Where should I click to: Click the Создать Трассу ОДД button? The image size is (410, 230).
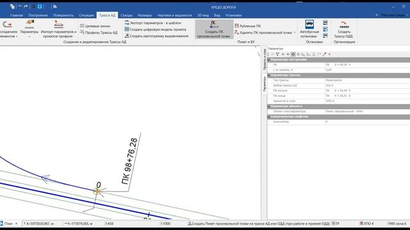pos(344,29)
